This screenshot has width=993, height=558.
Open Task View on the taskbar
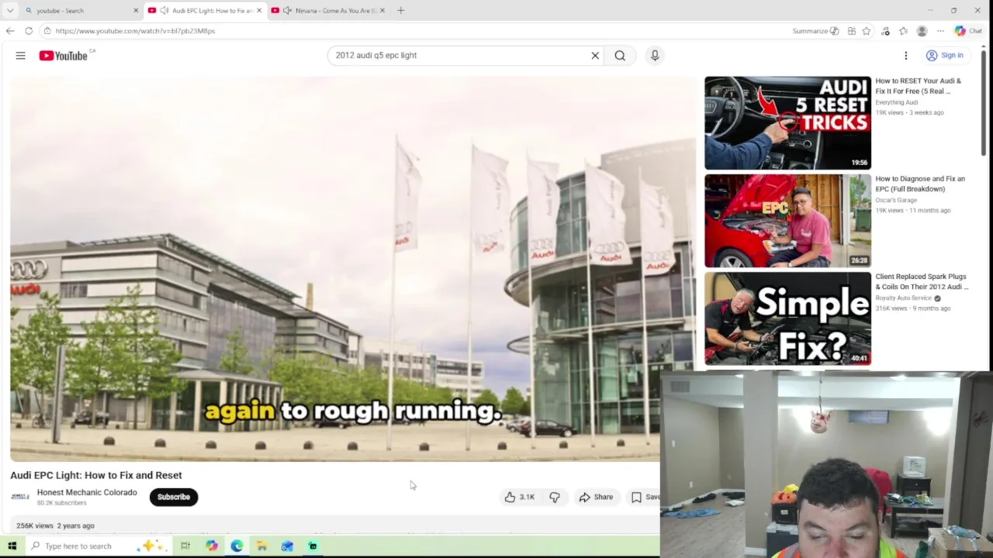[185, 546]
